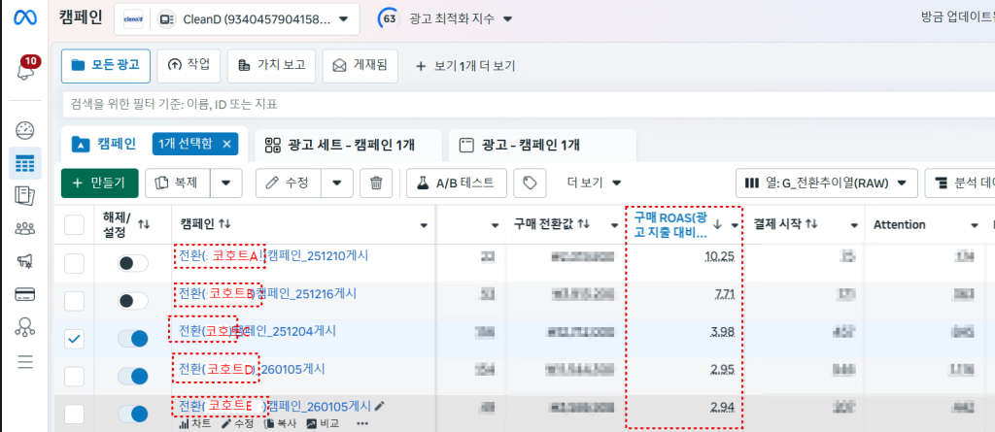This screenshot has width=995, height=432.
Task: Click the trash delete icon
Action: point(377,183)
